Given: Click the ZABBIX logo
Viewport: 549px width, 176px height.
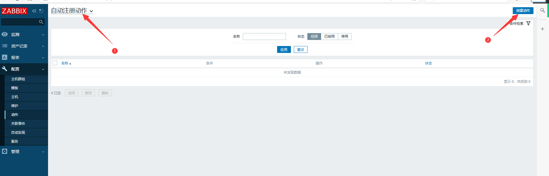Looking at the screenshot, I should click(x=14, y=11).
